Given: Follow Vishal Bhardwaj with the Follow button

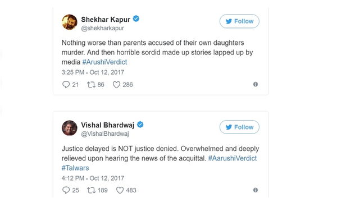Looking at the screenshot, I should click(239, 127).
